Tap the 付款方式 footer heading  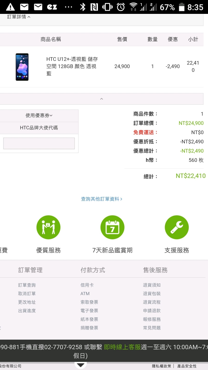pyautogui.click(x=93, y=270)
